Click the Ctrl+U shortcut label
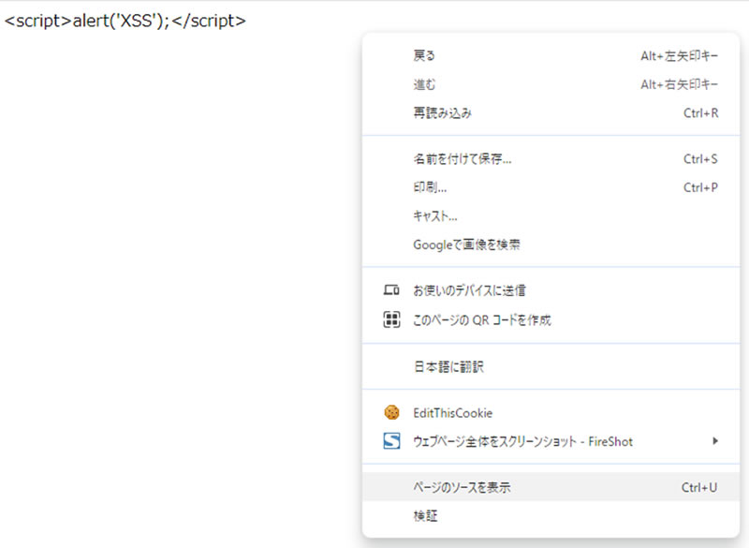The image size is (749, 548). (x=699, y=487)
